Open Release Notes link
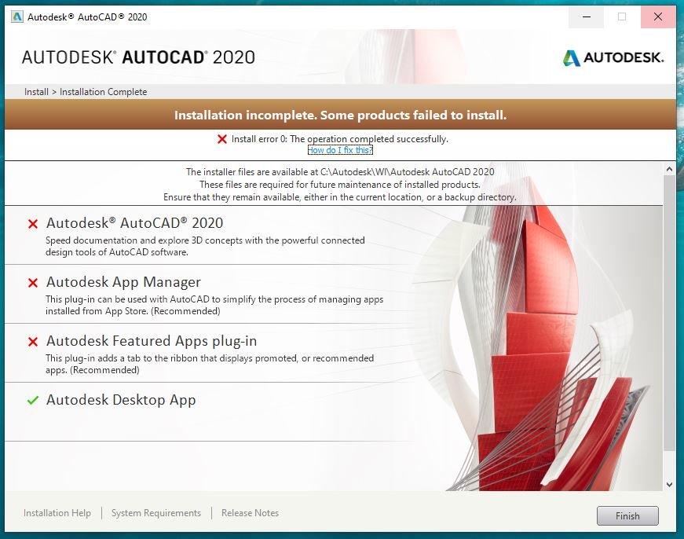684x539 pixels. [x=250, y=513]
